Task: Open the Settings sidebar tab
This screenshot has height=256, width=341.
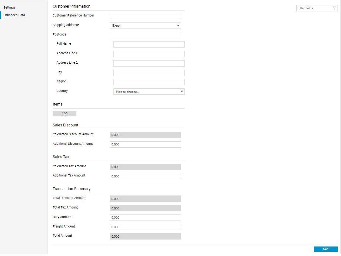Action: 10,7
